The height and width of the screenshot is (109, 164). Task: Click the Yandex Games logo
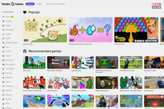point(12,4)
